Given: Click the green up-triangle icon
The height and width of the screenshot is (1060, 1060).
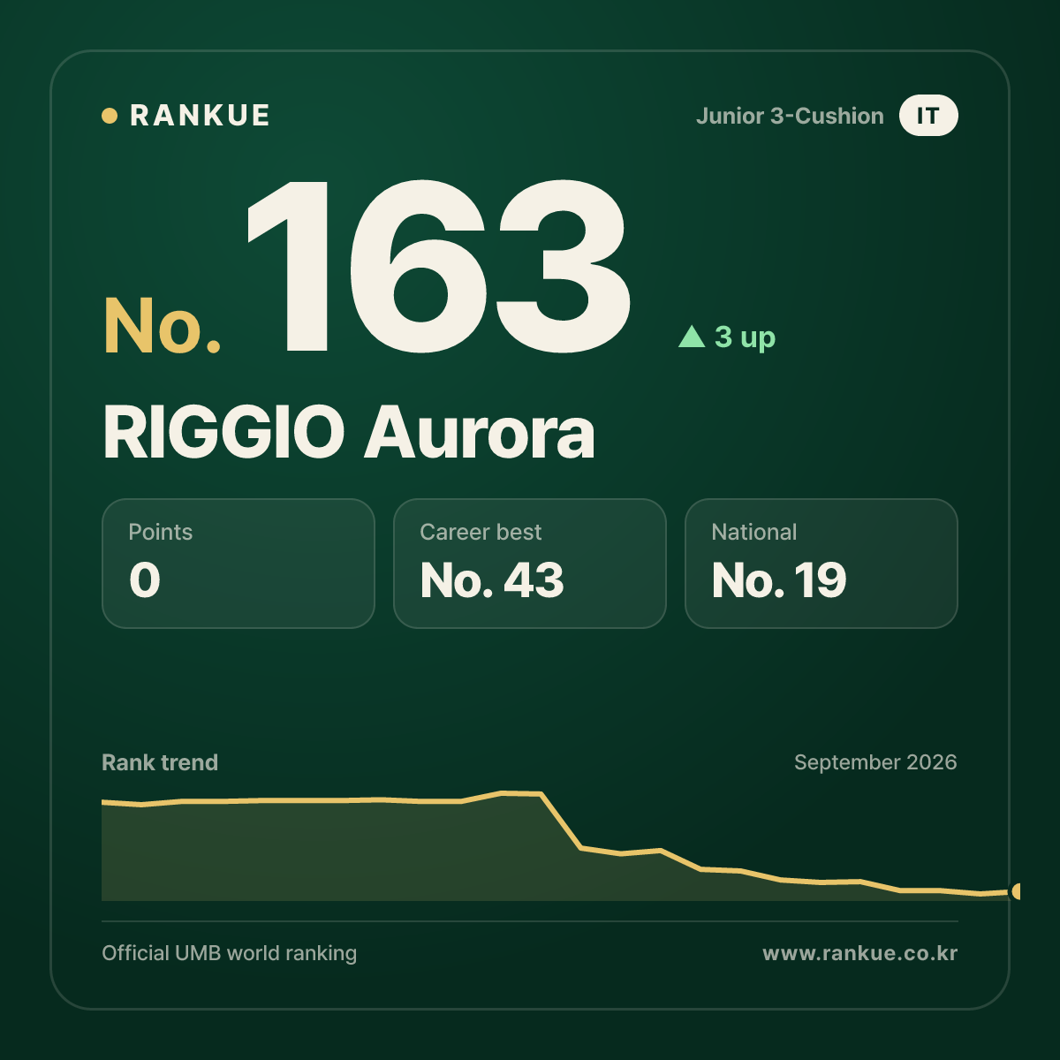Looking at the screenshot, I should click(x=692, y=337).
